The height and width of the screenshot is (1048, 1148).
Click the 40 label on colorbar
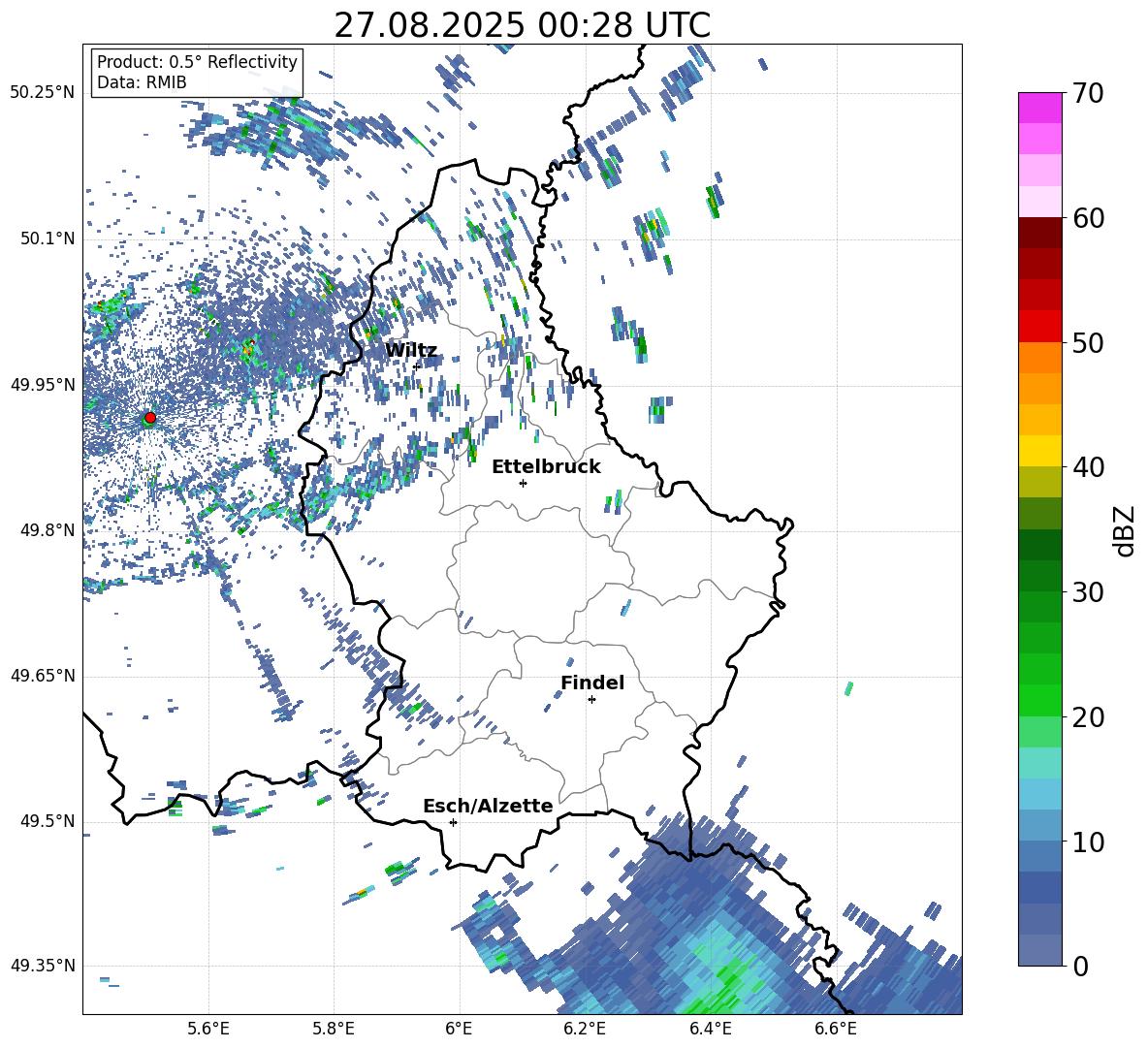tap(1088, 467)
